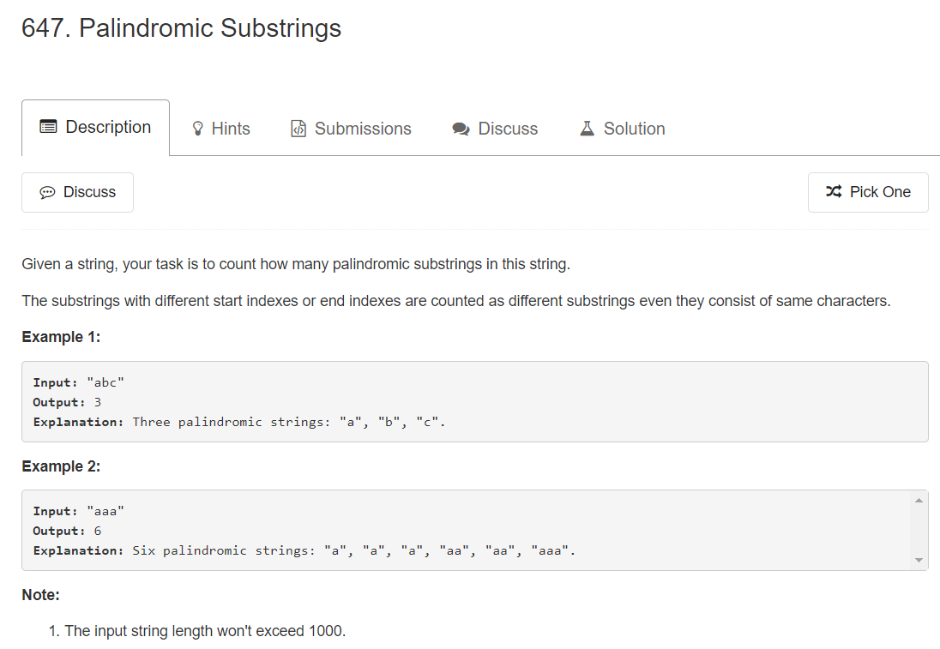The height and width of the screenshot is (649, 940).
Task: Open the Description tab
Action: pyautogui.click(x=95, y=128)
